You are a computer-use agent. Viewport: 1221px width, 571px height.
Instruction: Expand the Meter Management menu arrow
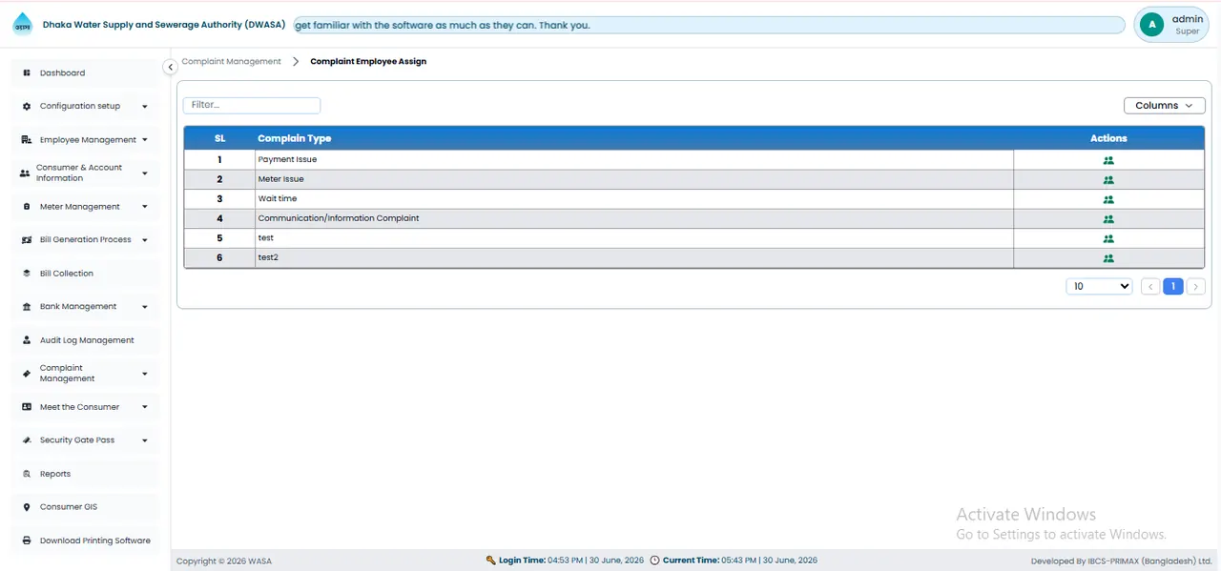click(145, 207)
